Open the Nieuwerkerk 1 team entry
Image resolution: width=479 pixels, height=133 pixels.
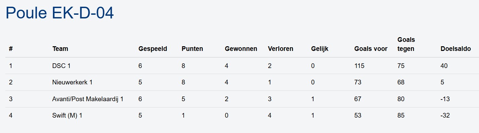(72, 82)
